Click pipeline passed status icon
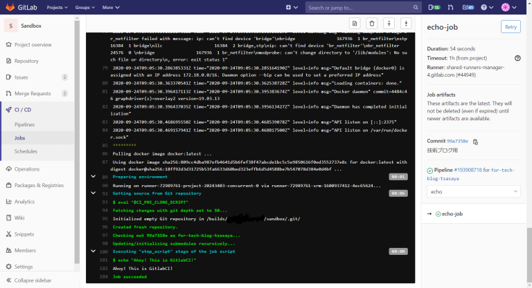Viewport: 532px width, 288px height. pos(430,171)
